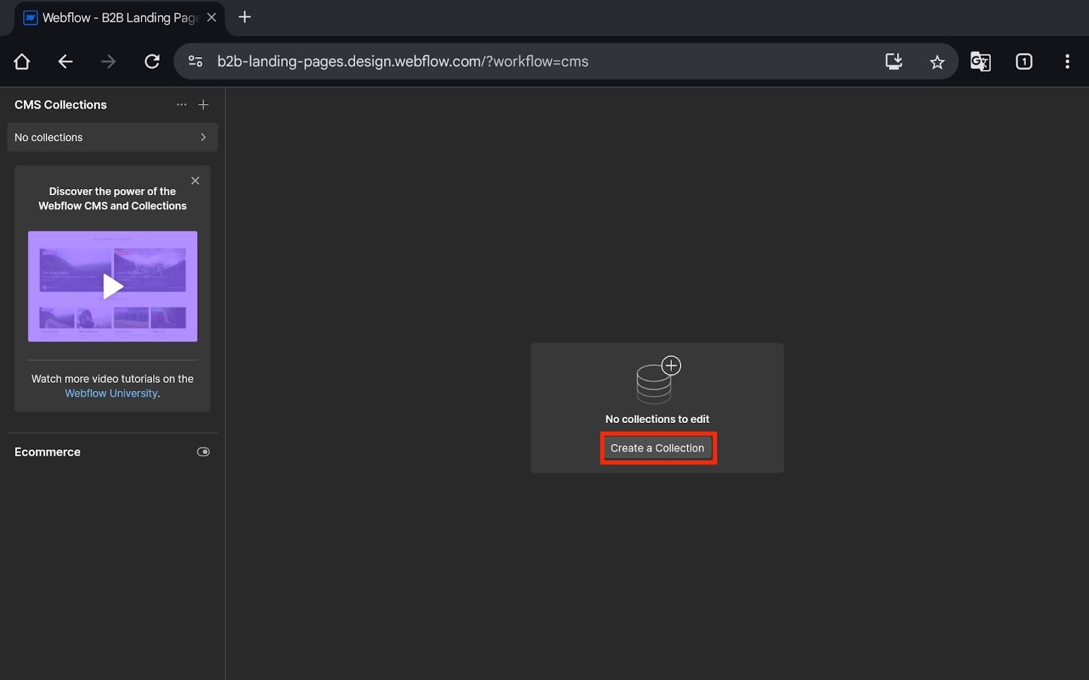Open a new browser tab

coord(245,17)
